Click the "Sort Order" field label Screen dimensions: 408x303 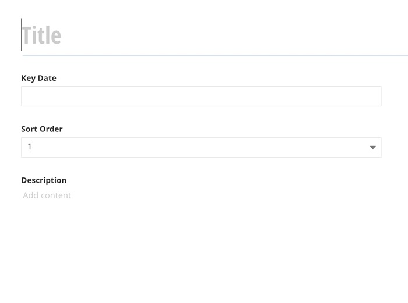tap(42, 129)
